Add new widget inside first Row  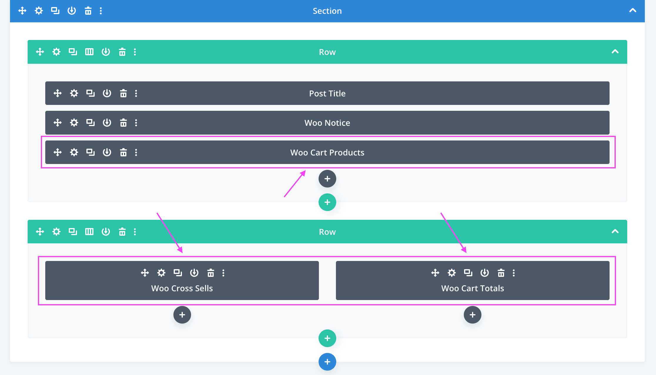(x=327, y=178)
